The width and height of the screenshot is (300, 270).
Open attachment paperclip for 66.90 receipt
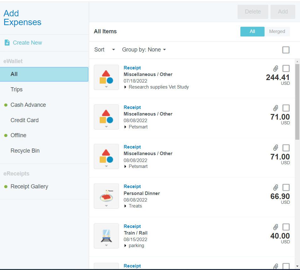[x=276, y=187]
